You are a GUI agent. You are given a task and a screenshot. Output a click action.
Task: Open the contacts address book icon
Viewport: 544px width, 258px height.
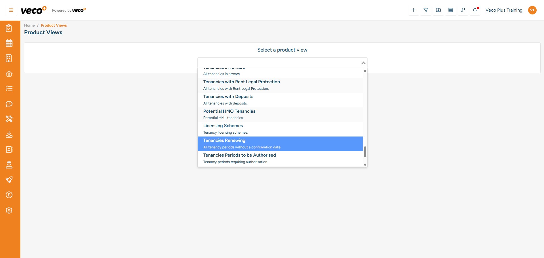pos(9,150)
